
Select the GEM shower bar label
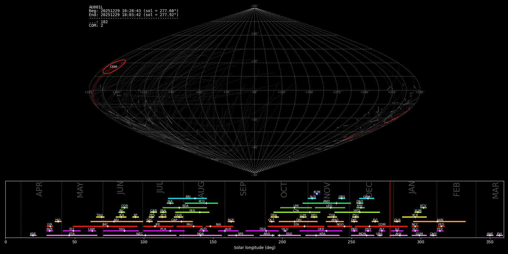pos(367,197)
